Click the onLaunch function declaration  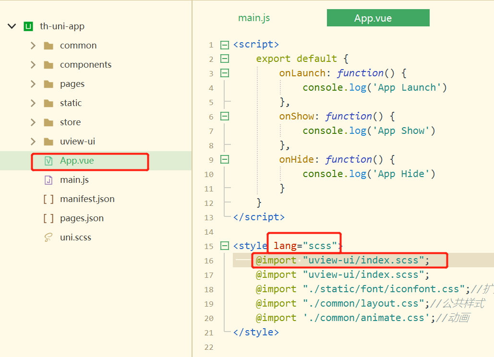[x=343, y=73]
